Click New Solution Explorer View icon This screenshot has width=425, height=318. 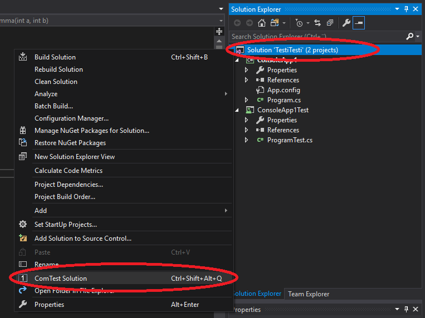23,156
